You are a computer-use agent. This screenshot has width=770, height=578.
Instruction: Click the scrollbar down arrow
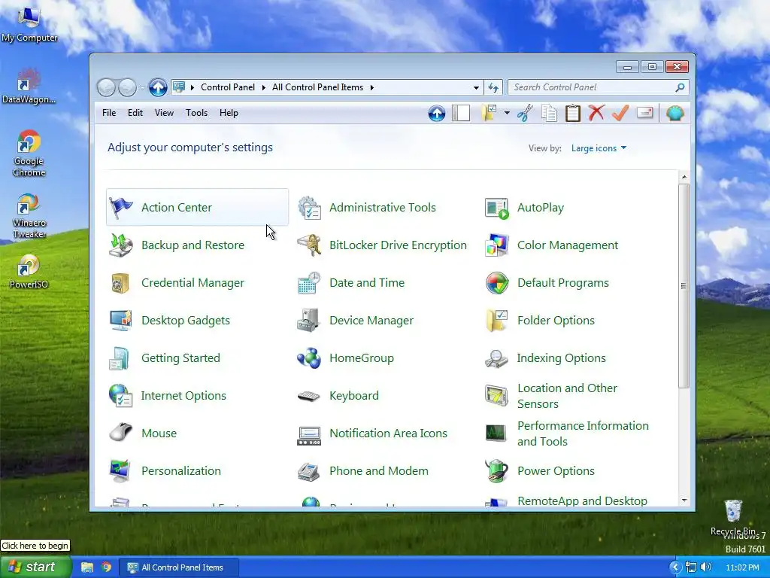point(684,500)
